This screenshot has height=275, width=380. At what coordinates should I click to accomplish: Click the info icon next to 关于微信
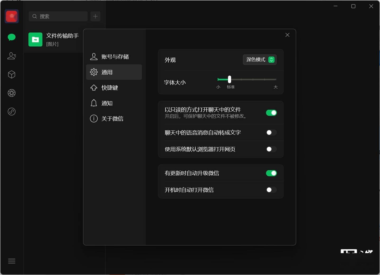tap(94, 118)
